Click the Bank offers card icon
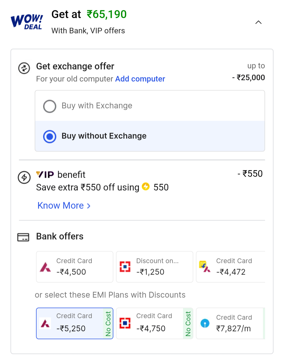 (23, 237)
